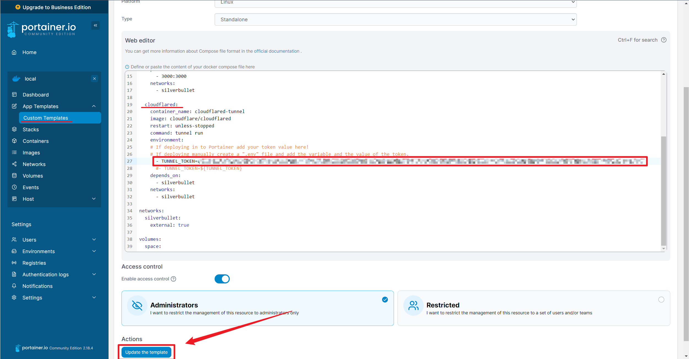Click the Users icon
Screen dimensions: 689x359
click(14, 240)
